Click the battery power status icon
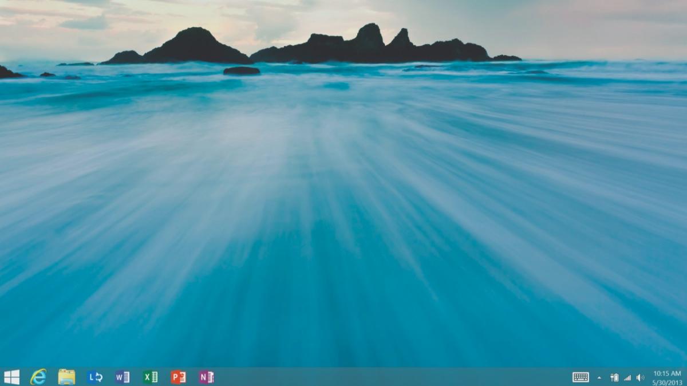687x386 pixels. point(614,377)
